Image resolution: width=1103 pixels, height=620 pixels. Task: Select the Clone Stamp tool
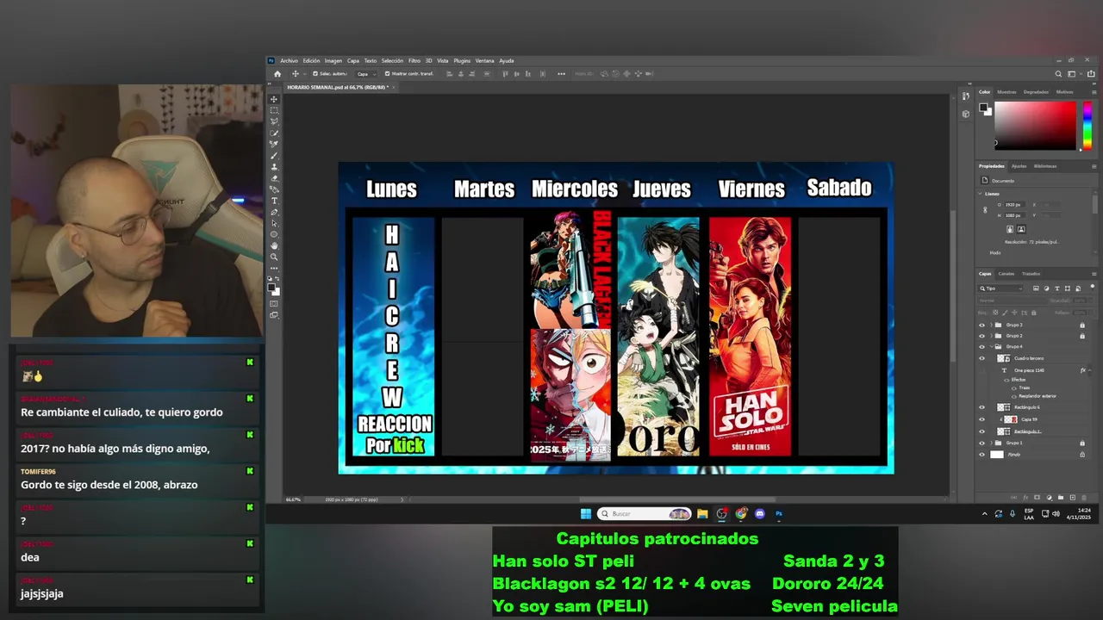(274, 167)
